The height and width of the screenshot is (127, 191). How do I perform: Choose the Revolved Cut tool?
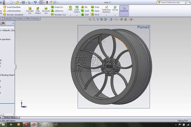tap(46, 11)
